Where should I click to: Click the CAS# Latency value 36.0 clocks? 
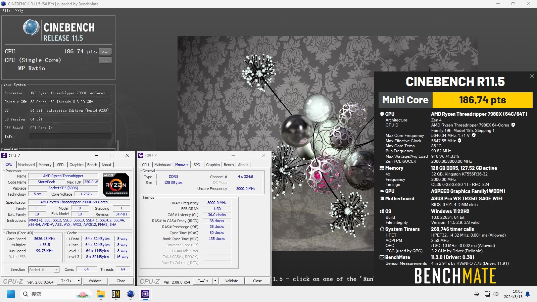216,215
